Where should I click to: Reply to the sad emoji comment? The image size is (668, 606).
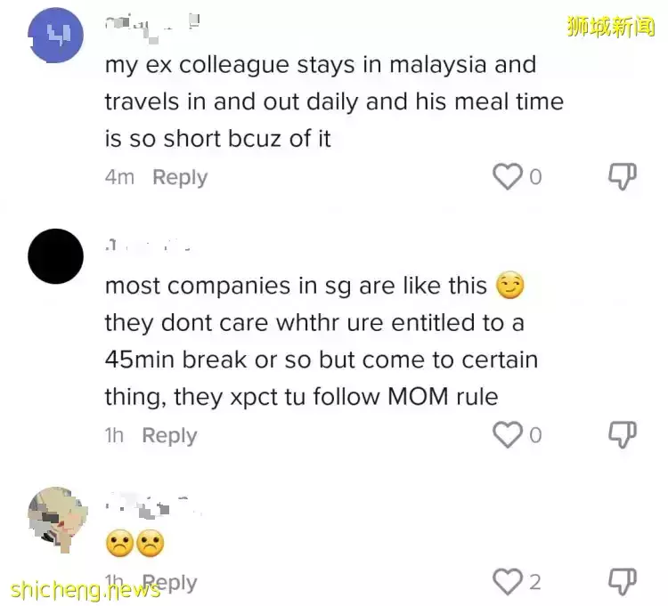tap(169, 583)
